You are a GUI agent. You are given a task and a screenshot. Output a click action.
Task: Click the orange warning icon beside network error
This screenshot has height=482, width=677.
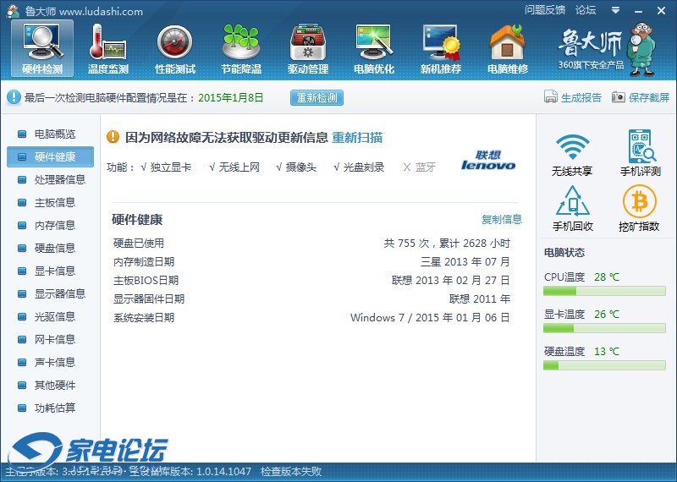(x=113, y=137)
